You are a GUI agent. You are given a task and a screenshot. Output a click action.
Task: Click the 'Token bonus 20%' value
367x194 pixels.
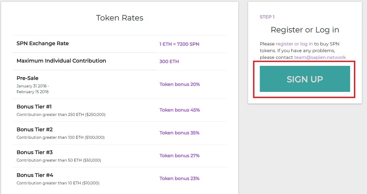tap(179, 84)
